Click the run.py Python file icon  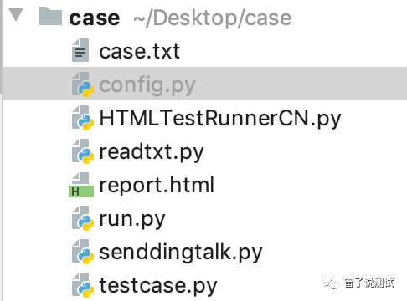click(82, 218)
